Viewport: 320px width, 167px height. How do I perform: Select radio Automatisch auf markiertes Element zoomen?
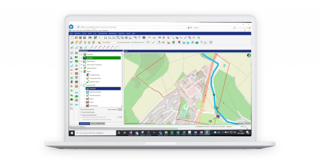(82, 117)
